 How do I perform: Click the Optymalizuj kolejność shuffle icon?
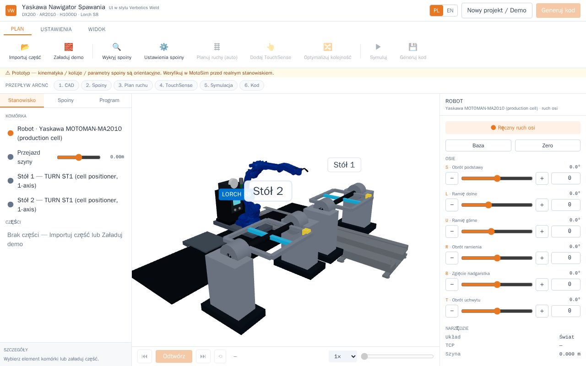point(328,47)
